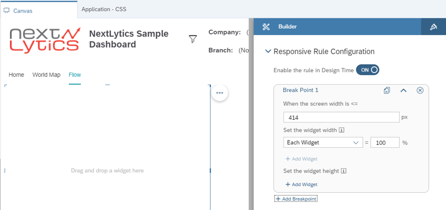
Task: Collapse Break Point 1 with chevron
Action: 403,90
